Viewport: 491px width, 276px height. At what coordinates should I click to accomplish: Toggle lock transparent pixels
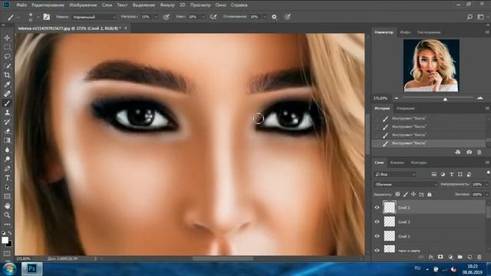(397, 194)
